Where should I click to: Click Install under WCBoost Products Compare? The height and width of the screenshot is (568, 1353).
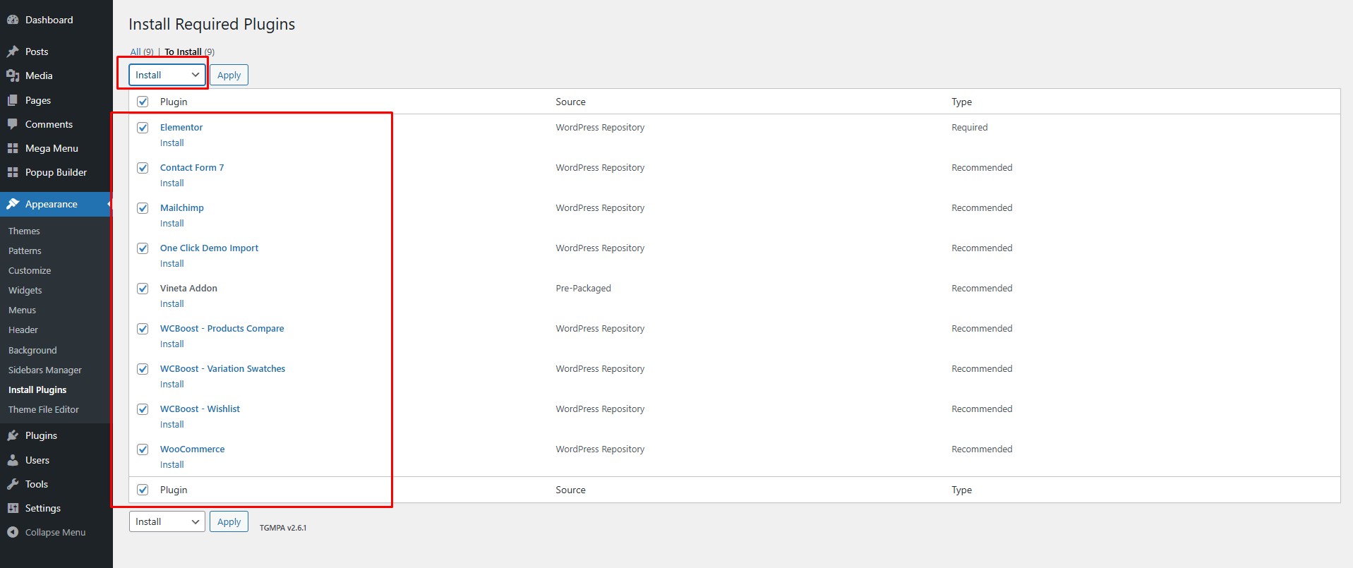tap(172, 344)
